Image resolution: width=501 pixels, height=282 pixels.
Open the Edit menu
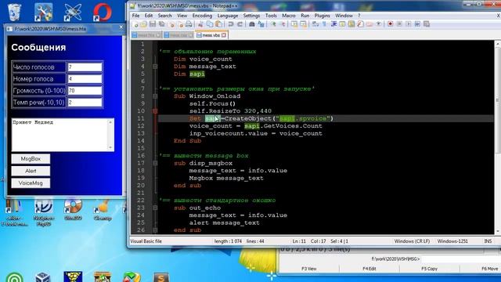pos(149,16)
